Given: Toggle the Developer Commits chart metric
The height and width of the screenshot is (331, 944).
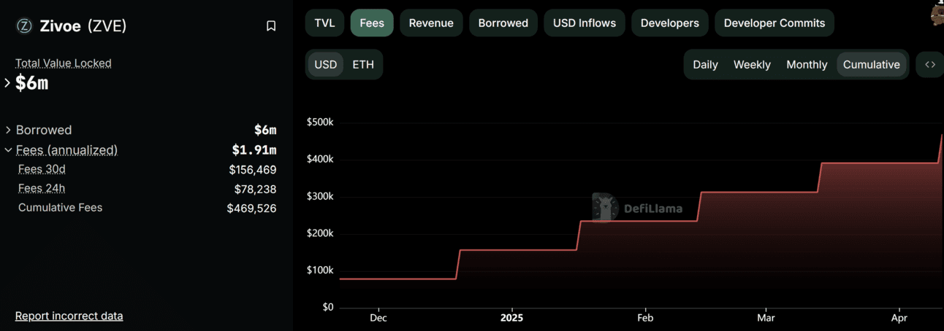Looking at the screenshot, I should pos(774,23).
